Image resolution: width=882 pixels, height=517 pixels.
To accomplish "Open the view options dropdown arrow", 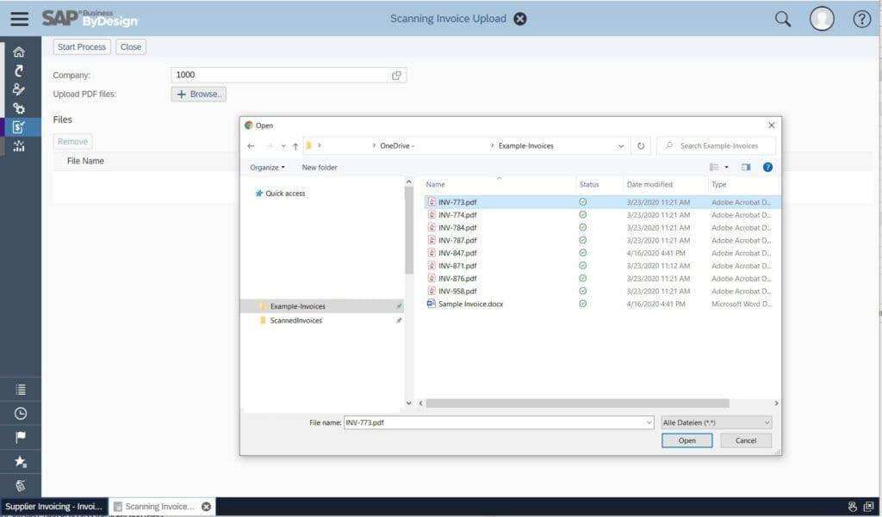I will tap(726, 168).
